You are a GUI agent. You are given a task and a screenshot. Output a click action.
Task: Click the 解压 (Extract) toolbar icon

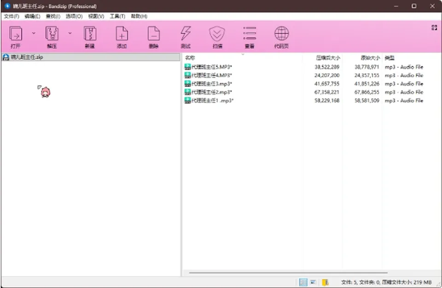[52, 34]
